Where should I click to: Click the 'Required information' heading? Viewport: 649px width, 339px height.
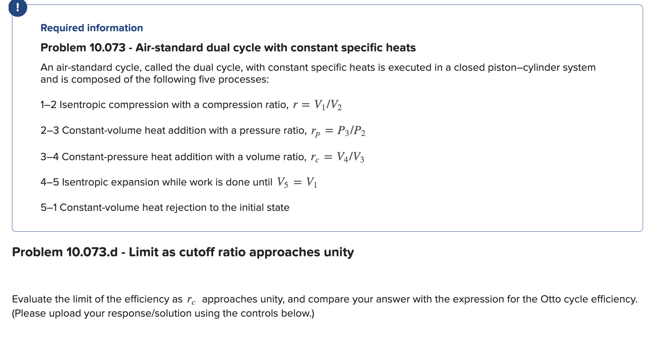click(x=92, y=28)
